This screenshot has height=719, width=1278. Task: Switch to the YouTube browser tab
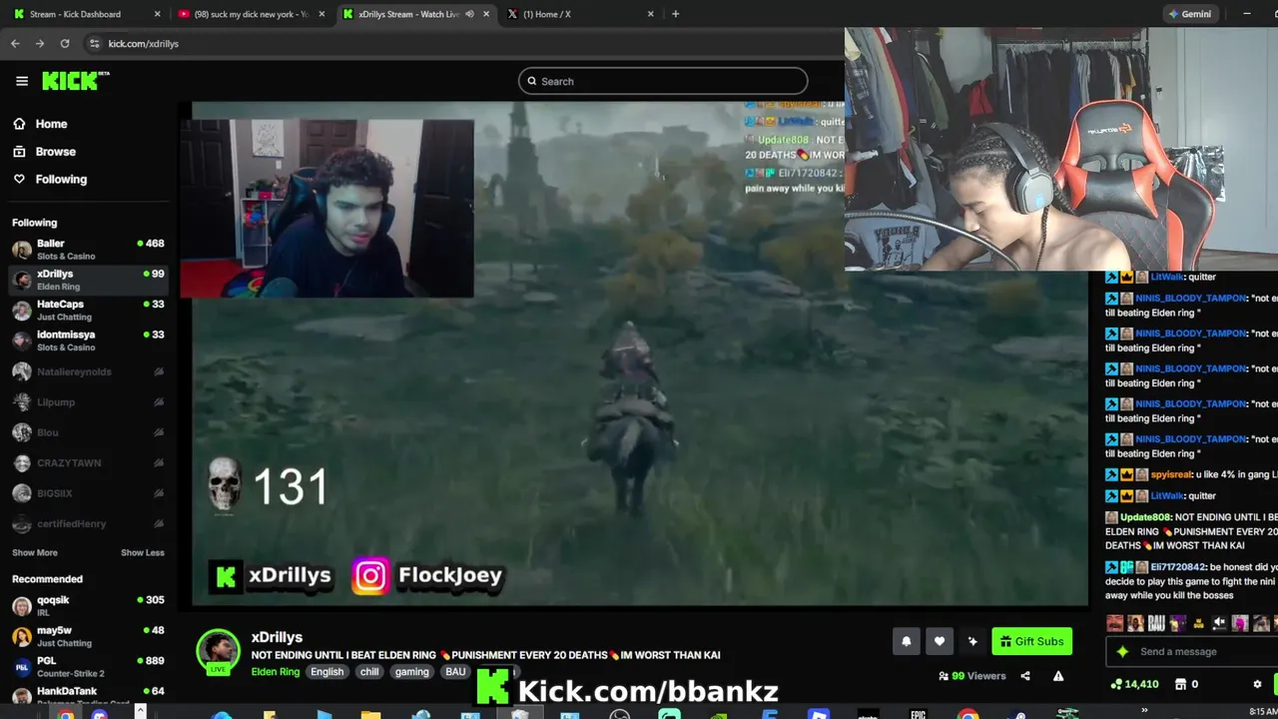pyautogui.click(x=250, y=14)
